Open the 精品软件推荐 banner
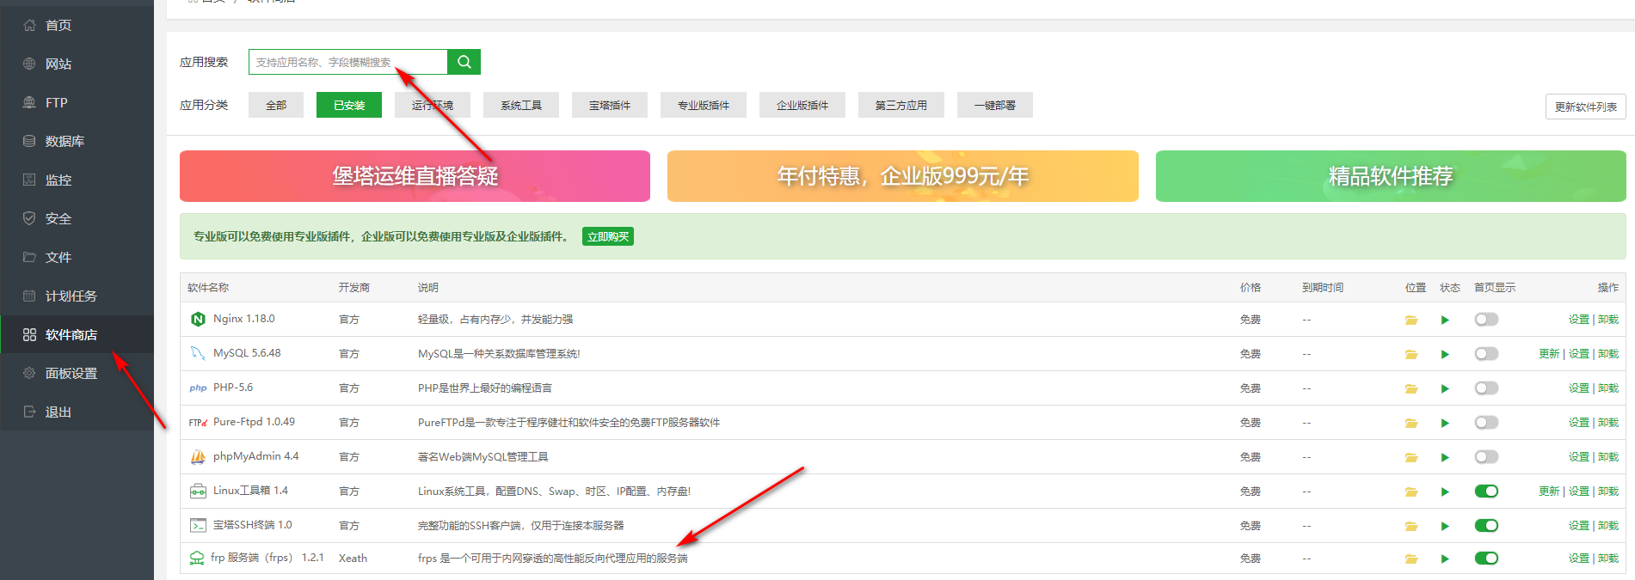1635x580 pixels. [x=1391, y=176]
